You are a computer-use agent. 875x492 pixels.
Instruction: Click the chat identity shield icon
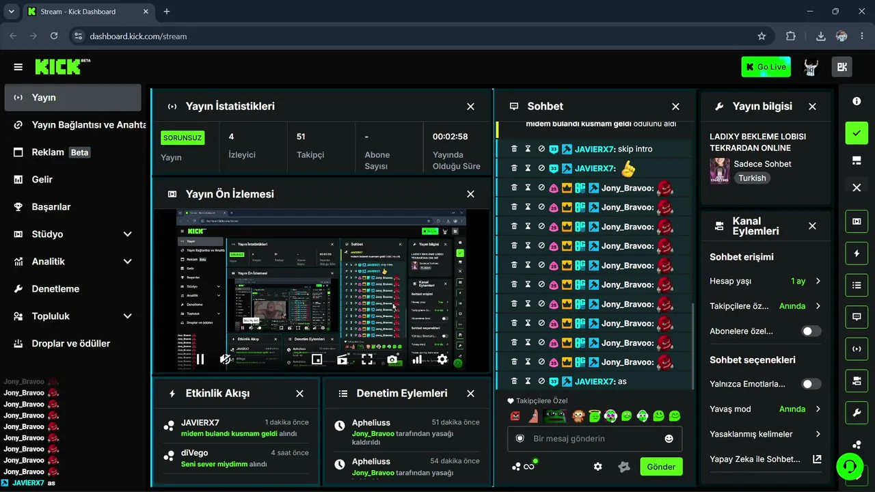click(x=520, y=439)
